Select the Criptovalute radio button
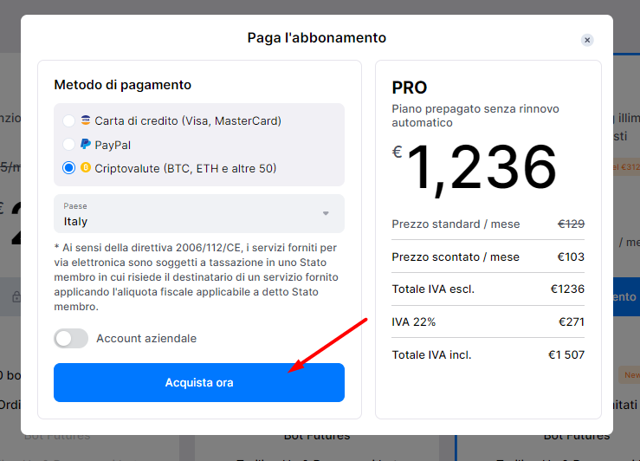The image size is (640, 461). coord(69,168)
